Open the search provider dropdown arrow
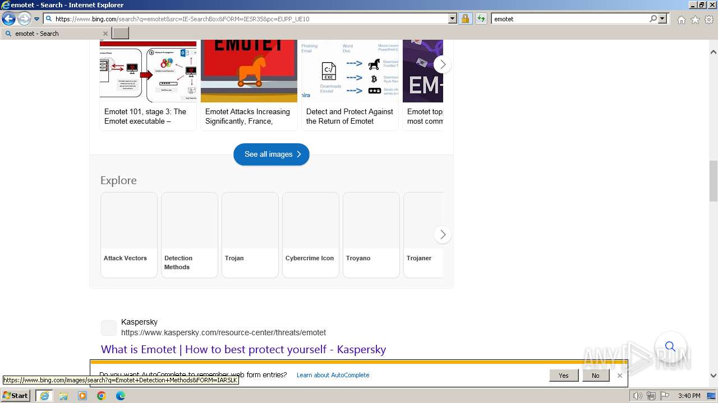The image size is (718, 403). (662, 18)
